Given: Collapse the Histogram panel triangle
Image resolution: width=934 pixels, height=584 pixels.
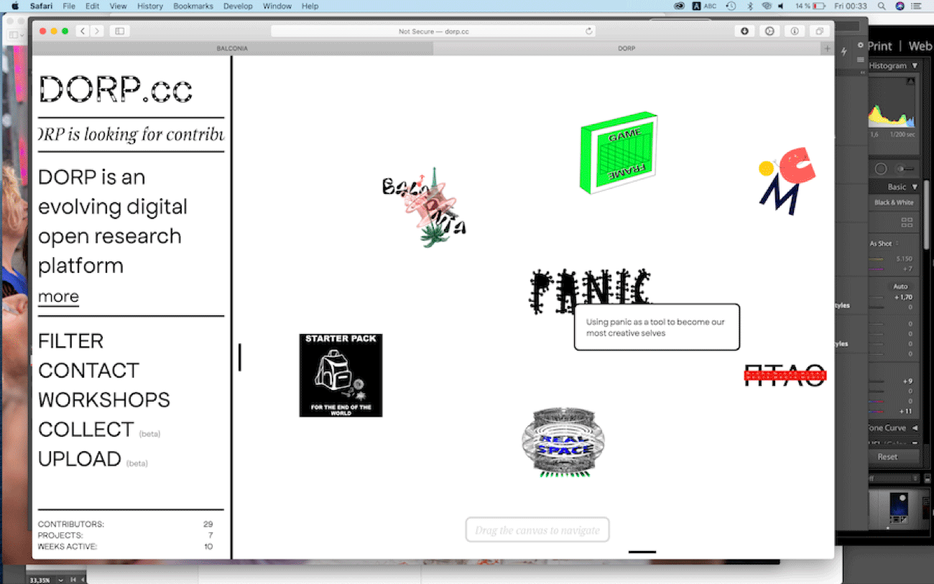Looking at the screenshot, I should (x=915, y=66).
